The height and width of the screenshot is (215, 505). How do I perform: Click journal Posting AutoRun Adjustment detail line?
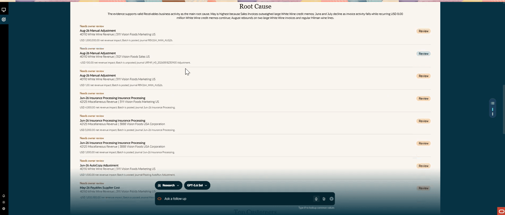[x=128, y=175]
